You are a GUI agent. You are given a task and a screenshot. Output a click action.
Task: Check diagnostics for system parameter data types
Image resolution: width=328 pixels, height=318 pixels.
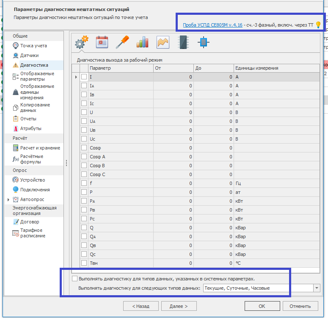point(75,279)
